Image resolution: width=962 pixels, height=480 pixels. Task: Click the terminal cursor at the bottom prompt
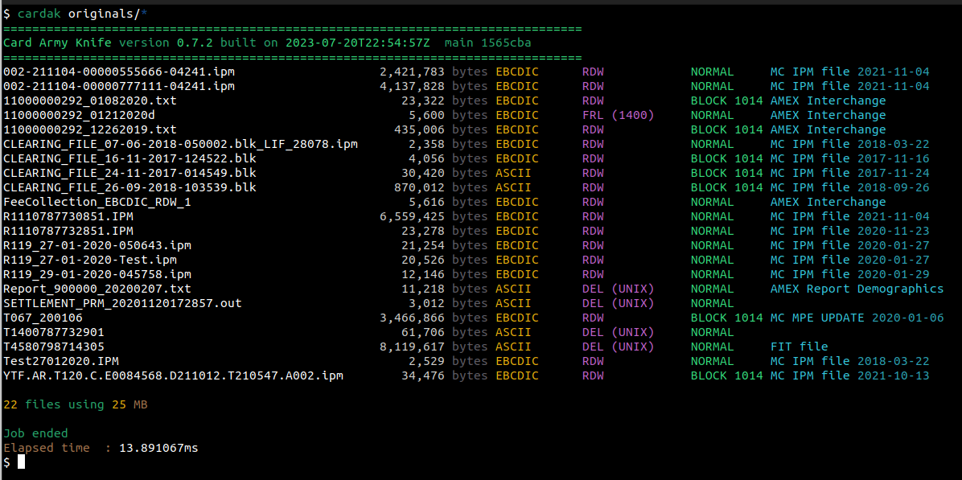(22, 462)
